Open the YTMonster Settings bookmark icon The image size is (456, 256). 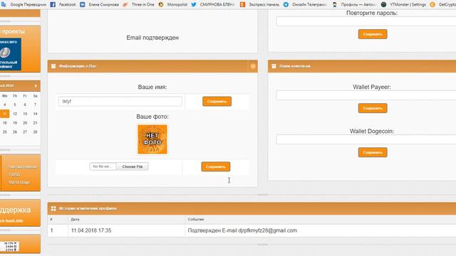tap(383, 4)
